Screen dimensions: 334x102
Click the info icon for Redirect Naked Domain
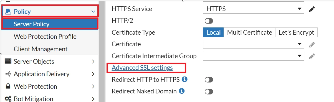pos(182,91)
